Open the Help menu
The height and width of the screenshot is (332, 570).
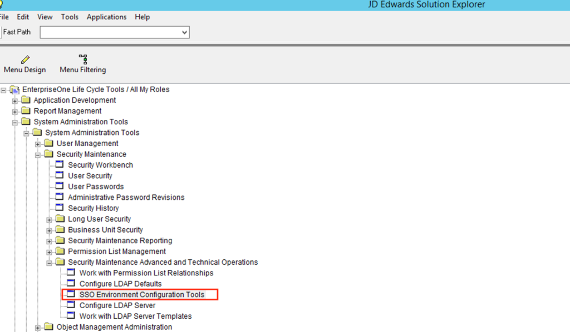(142, 17)
